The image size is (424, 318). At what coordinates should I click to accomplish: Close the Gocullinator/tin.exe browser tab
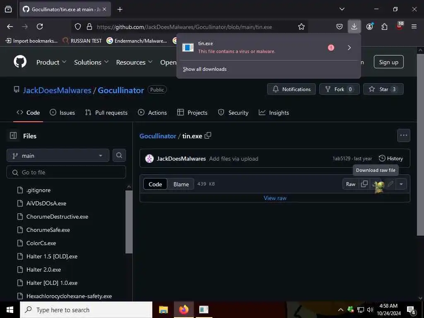tap(104, 9)
